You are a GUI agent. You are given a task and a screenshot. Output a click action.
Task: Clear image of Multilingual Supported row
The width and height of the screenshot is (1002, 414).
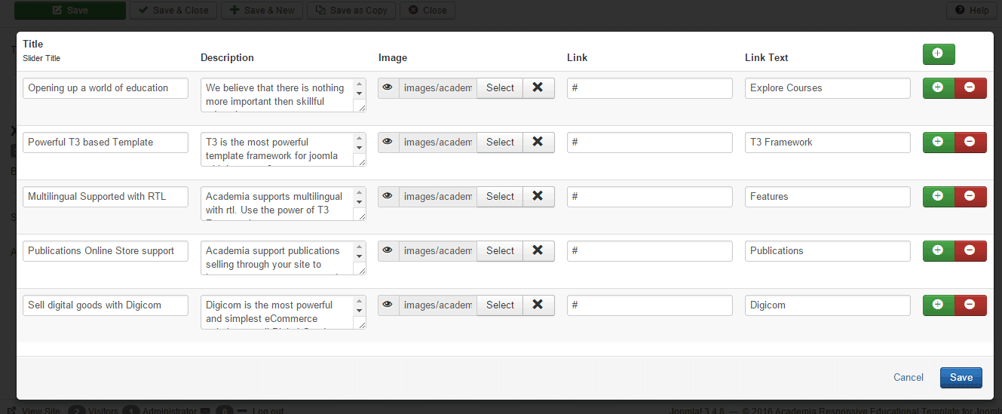[538, 196]
